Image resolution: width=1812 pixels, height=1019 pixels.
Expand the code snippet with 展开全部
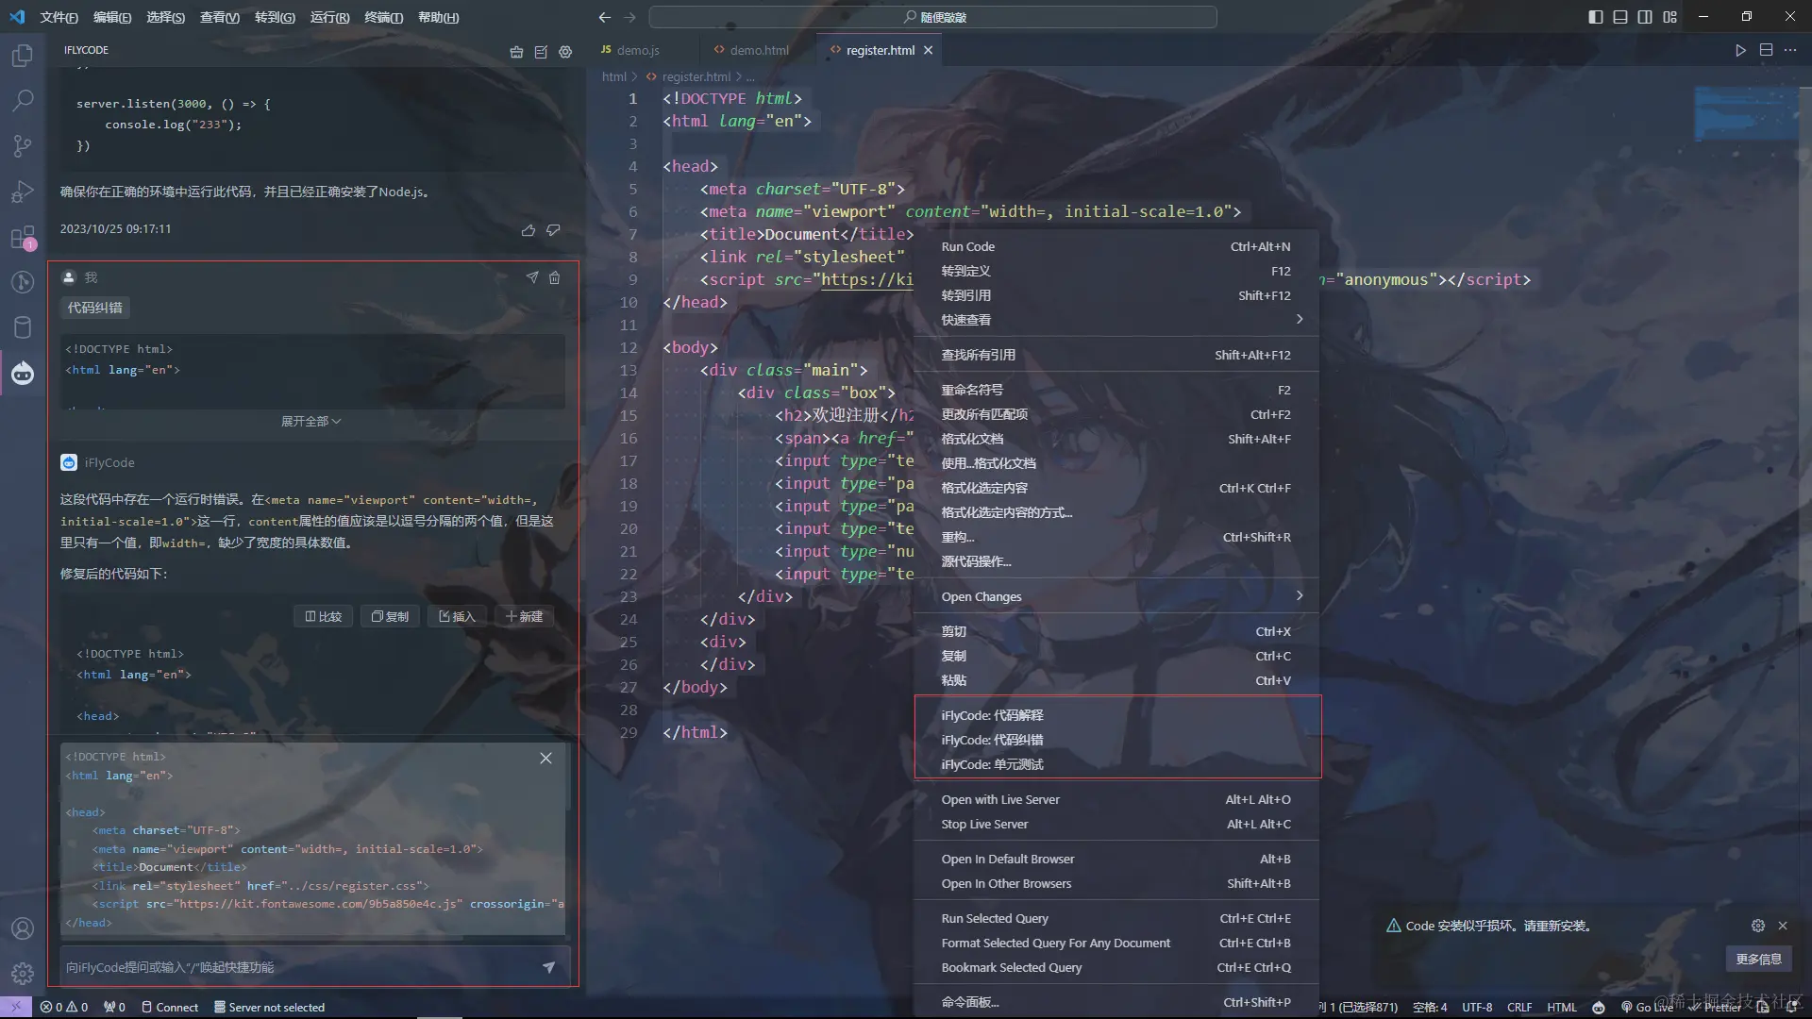pos(310,421)
